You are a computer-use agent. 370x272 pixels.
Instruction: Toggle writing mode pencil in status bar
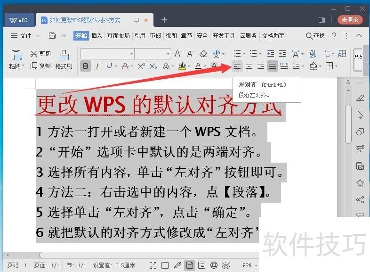point(177,265)
